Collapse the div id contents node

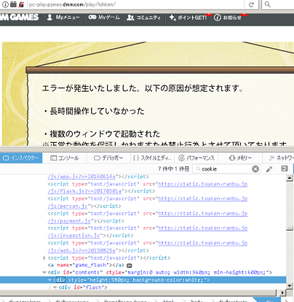point(44,272)
